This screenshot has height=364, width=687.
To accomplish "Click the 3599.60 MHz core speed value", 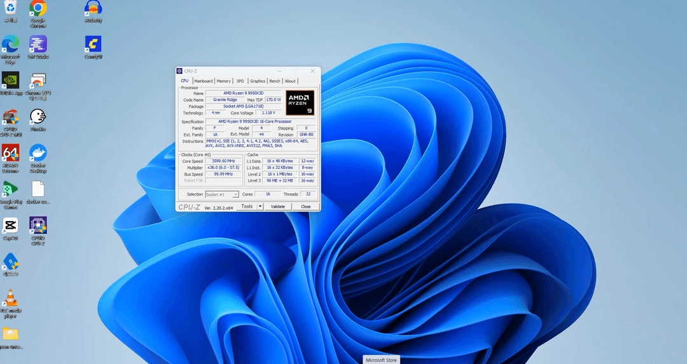I will pyautogui.click(x=223, y=161).
